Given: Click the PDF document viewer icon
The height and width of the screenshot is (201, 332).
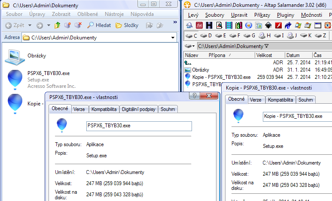Looking at the screenshot, I should (219, 26).
